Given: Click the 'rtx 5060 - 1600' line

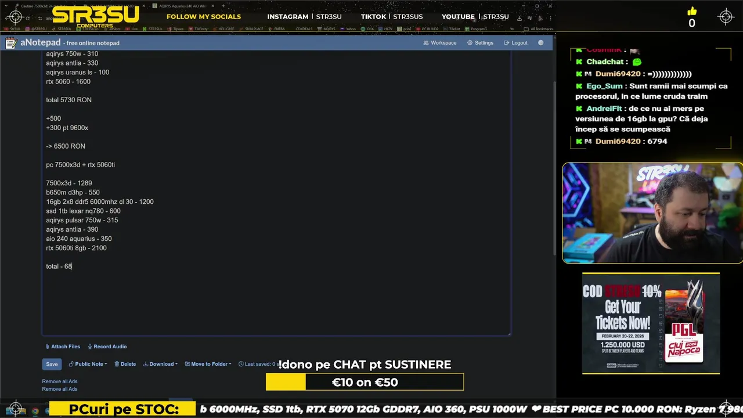Looking at the screenshot, I should pos(68,82).
